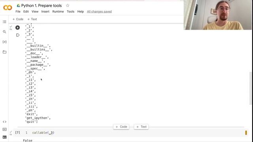Open the File menu

pyautogui.click(x=18, y=11)
